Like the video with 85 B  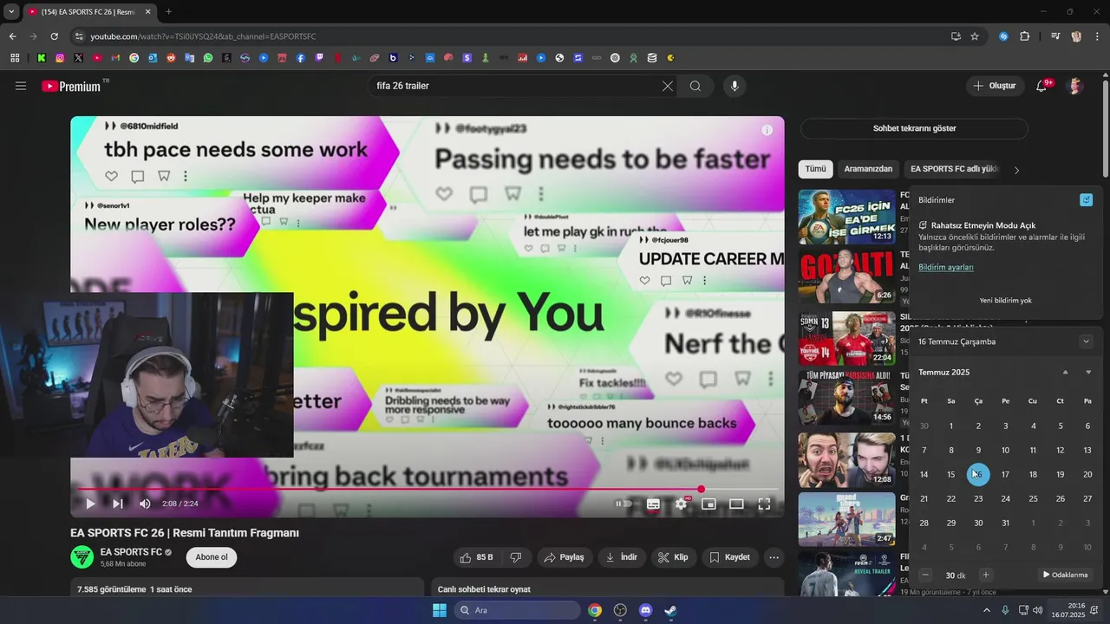[476, 557]
